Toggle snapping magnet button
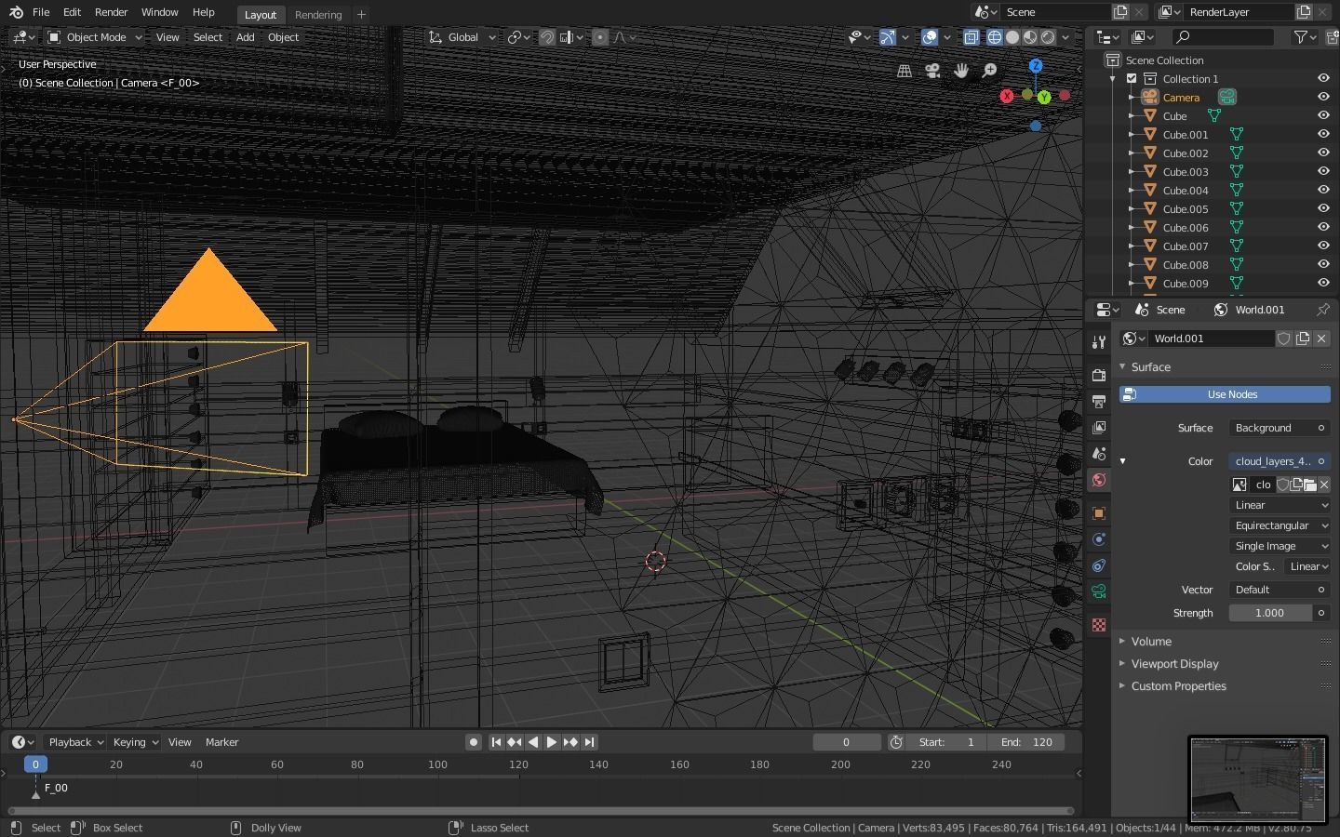1340x837 pixels. click(547, 37)
